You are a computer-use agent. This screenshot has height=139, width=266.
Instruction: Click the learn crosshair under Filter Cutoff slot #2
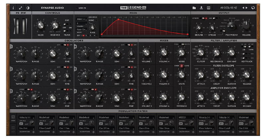pos(54,132)
